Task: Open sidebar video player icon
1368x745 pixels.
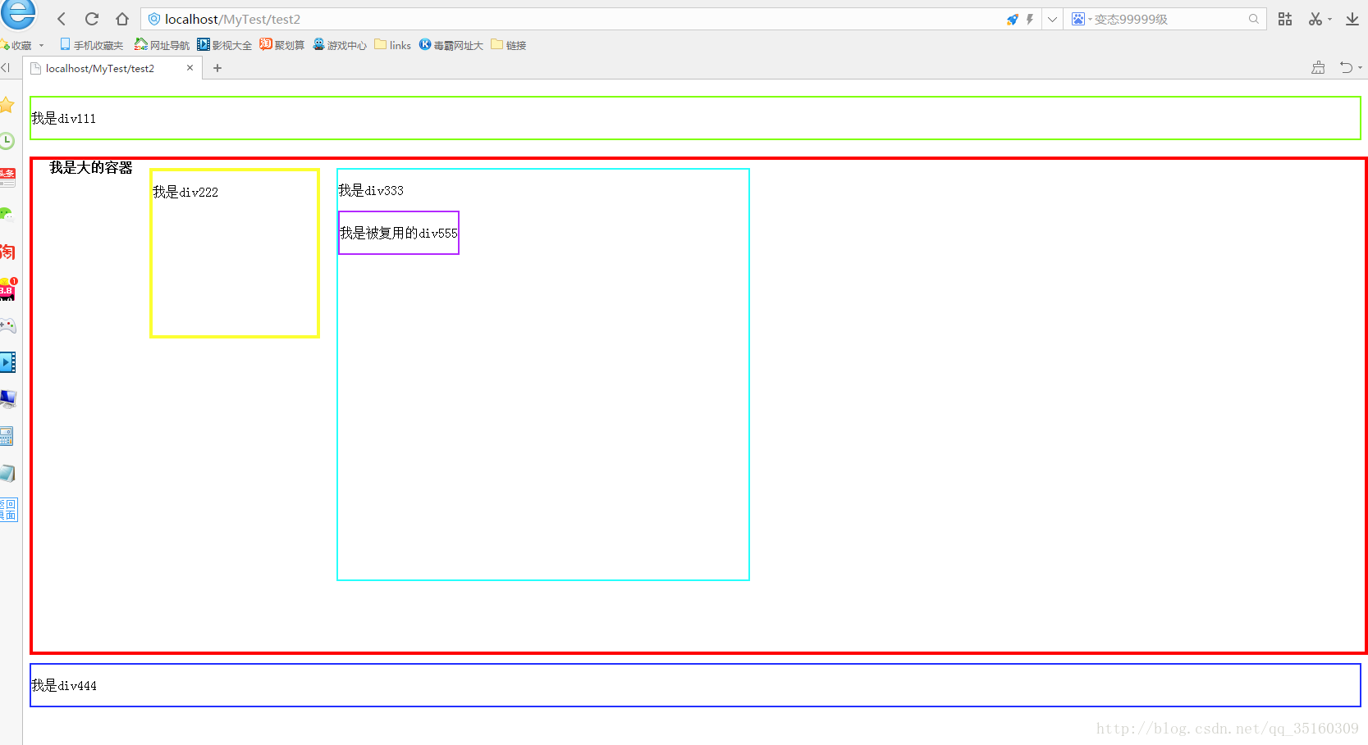Action: coord(7,362)
